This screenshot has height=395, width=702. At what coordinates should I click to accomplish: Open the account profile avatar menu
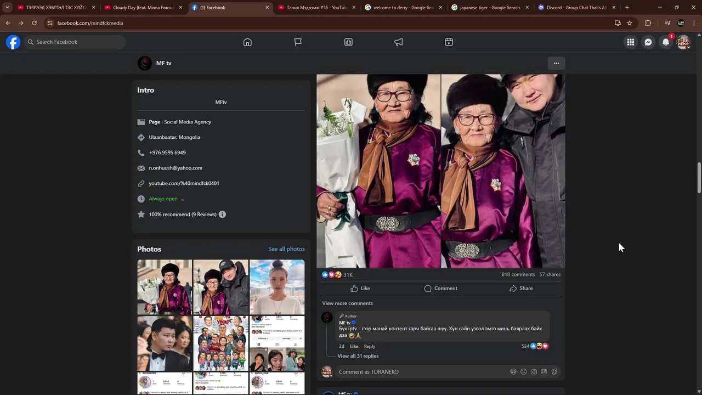coord(683,42)
